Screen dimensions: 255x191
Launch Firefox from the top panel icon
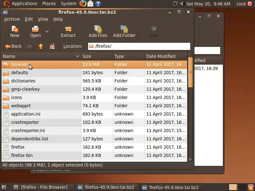tap(83, 4)
